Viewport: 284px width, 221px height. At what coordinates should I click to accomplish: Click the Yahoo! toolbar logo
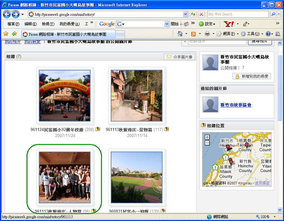(228, 24)
